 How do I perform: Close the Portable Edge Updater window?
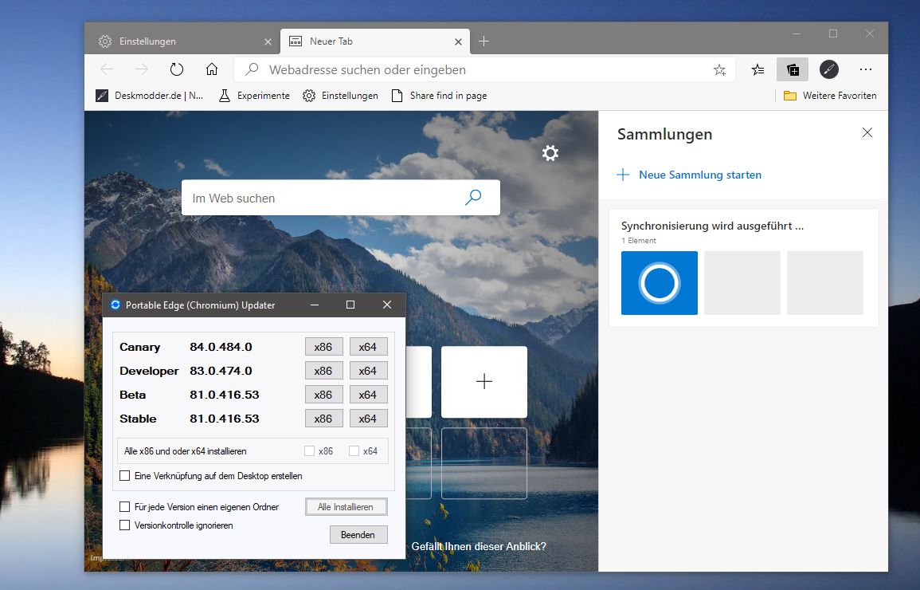tap(386, 305)
